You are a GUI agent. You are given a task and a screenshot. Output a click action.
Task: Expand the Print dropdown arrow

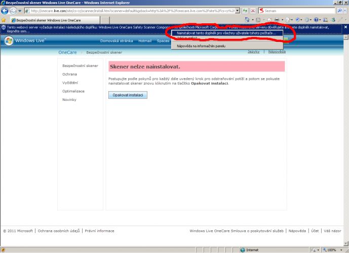tap(283, 20)
